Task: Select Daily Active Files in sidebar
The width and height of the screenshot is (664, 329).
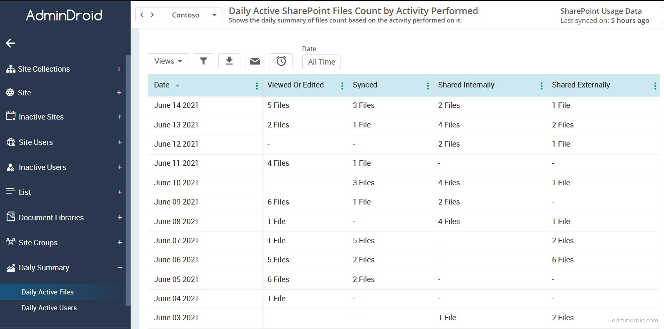Action: click(48, 292)
